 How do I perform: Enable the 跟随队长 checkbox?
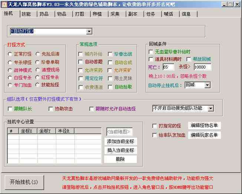tap(10, 109)
